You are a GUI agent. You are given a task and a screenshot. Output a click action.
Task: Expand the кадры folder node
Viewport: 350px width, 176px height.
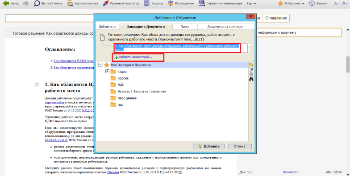coord(107,71)
